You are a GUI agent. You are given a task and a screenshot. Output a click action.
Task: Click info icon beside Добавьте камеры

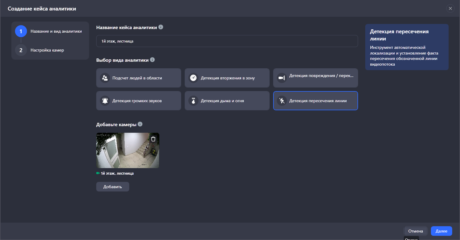click(140, 124)
